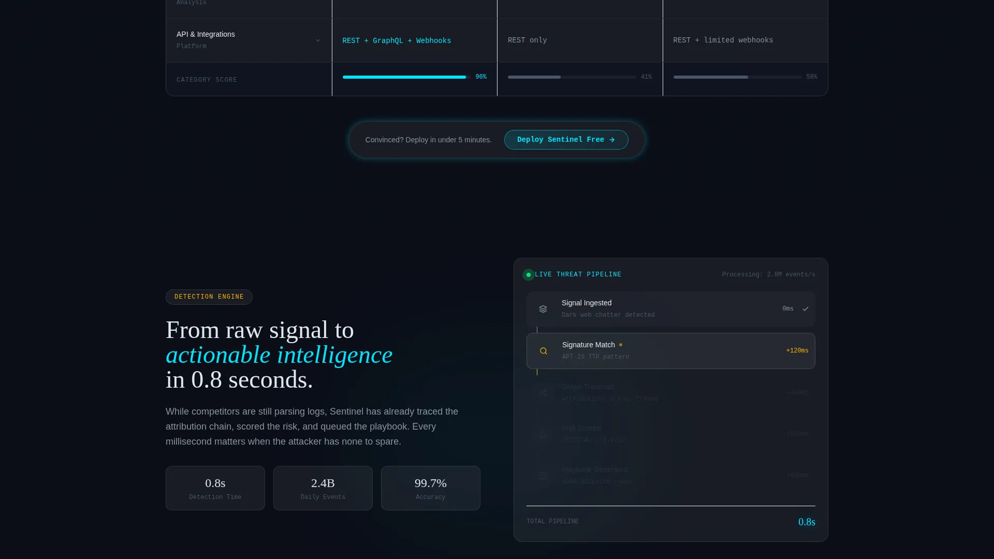Click the 0.8s total pipeline value

[807, 522]
